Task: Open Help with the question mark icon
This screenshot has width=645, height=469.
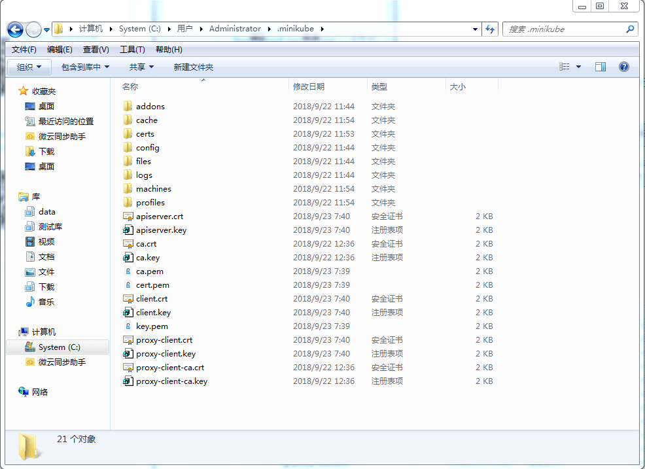Action: click(x=623, y=67)
